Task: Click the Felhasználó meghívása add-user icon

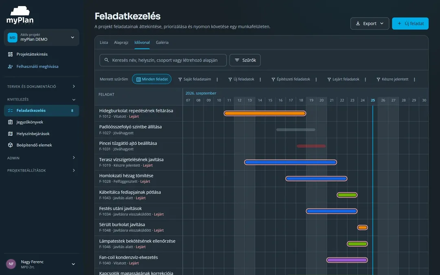Action: pyautogui.click(x=10, y=66)
